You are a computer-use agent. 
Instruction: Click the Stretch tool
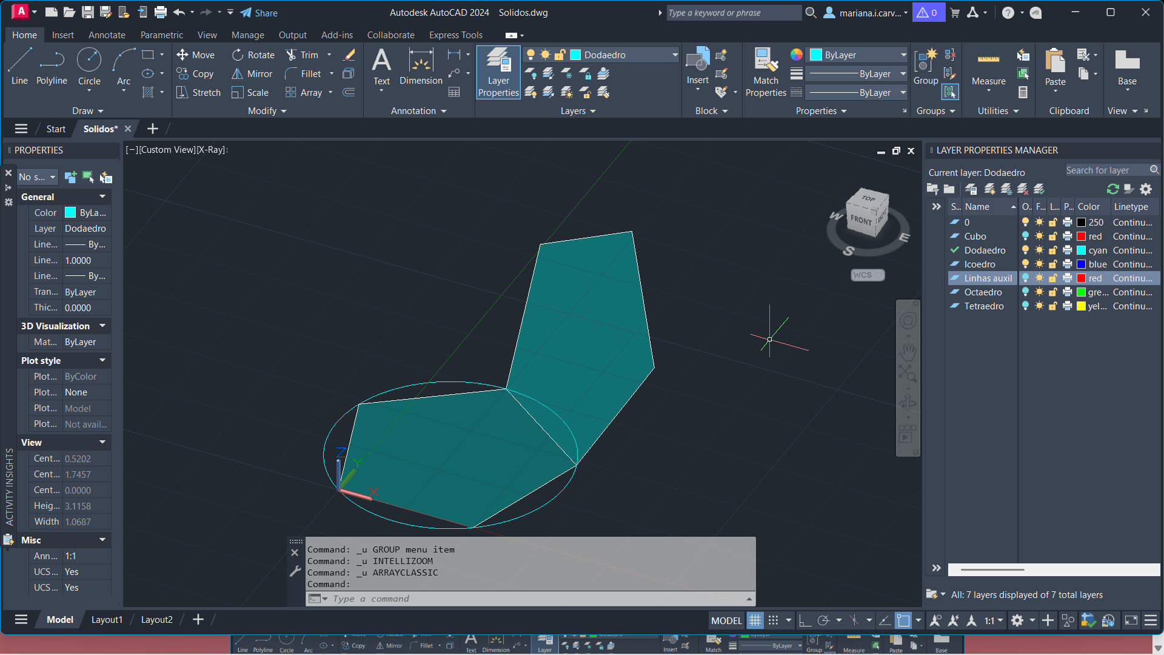point(198,93)
